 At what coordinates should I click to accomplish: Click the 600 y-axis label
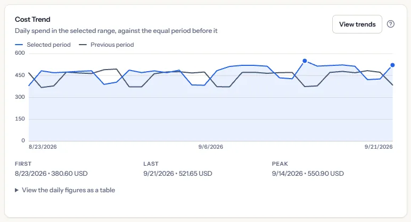[x=20, y=53]
